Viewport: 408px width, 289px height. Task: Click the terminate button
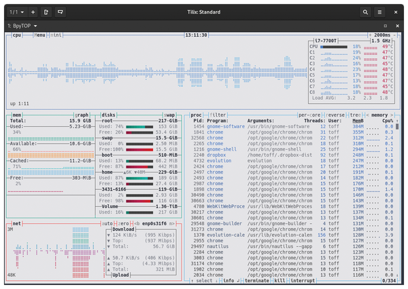tap(256, 281)
